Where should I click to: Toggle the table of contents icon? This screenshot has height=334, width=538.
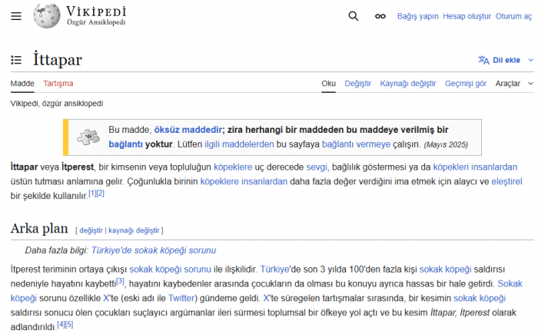tap(16, 60)
